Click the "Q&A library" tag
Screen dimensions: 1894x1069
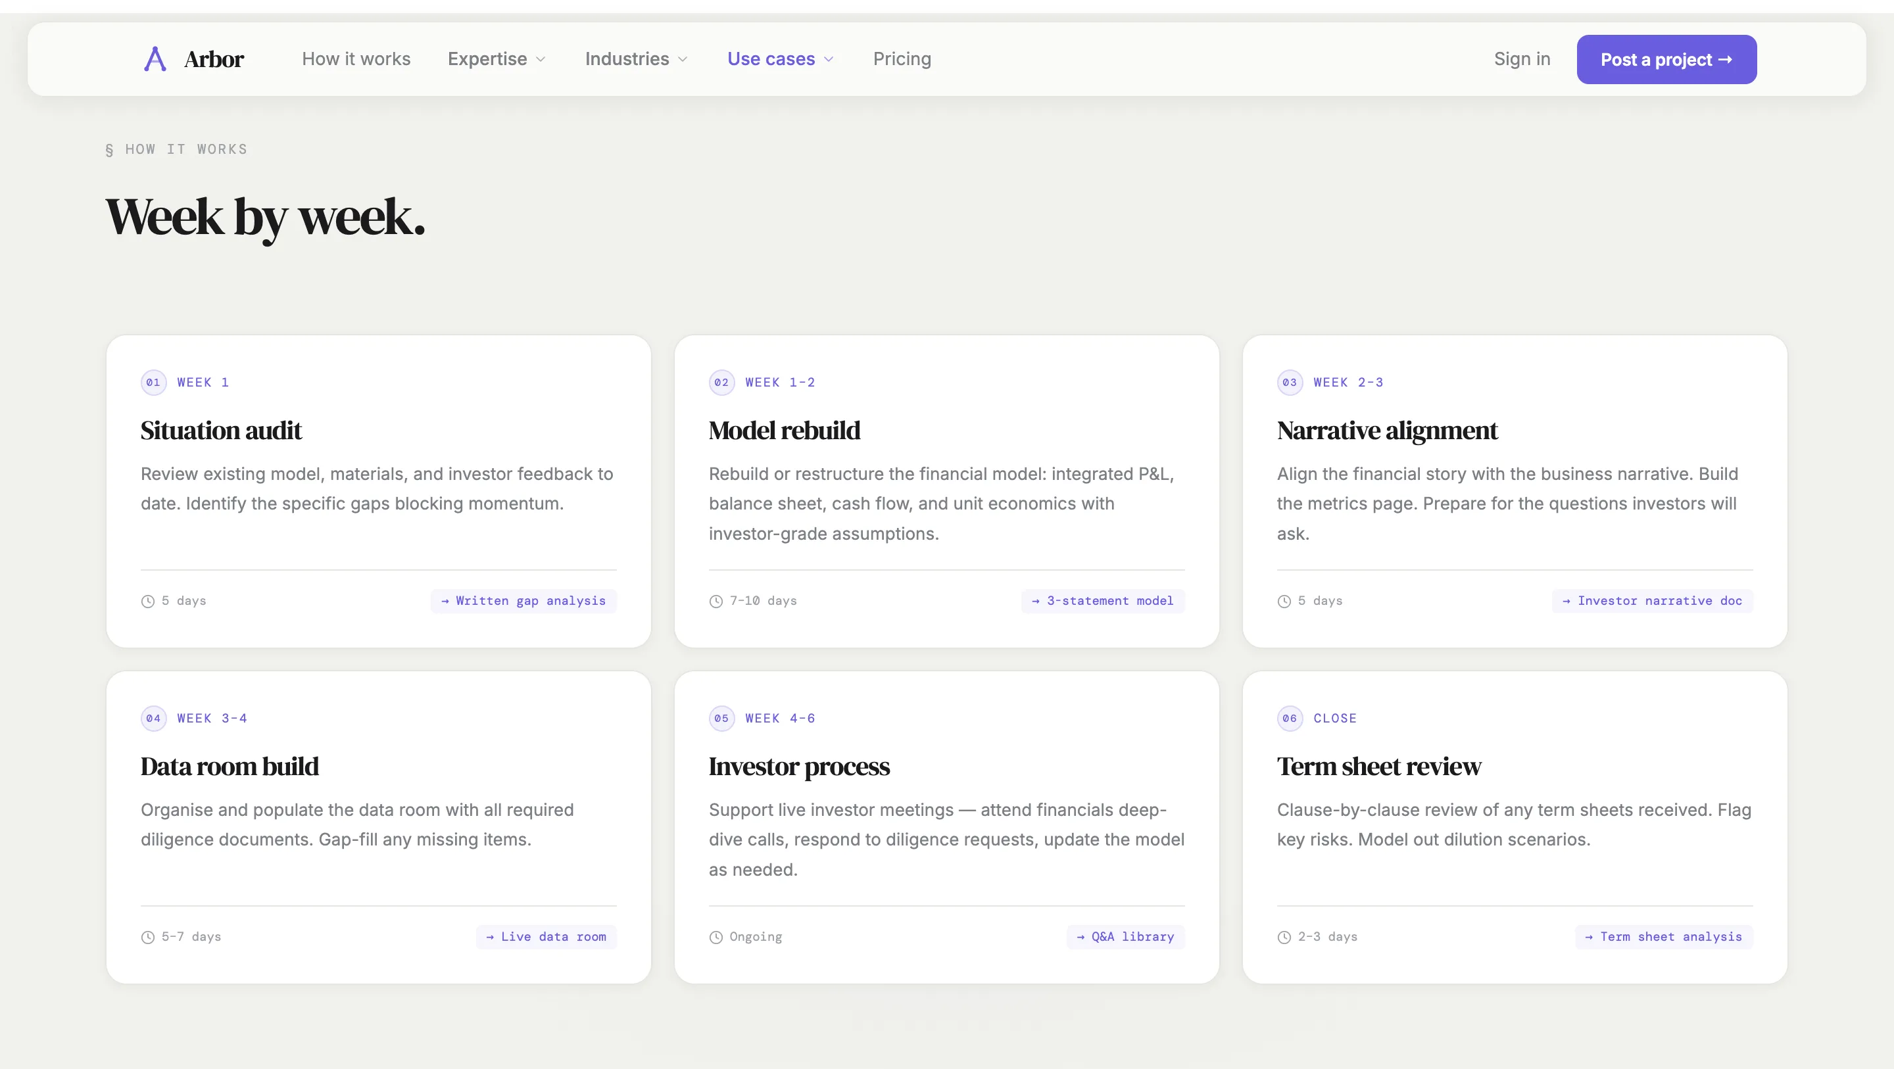[x=1125, y=937]
